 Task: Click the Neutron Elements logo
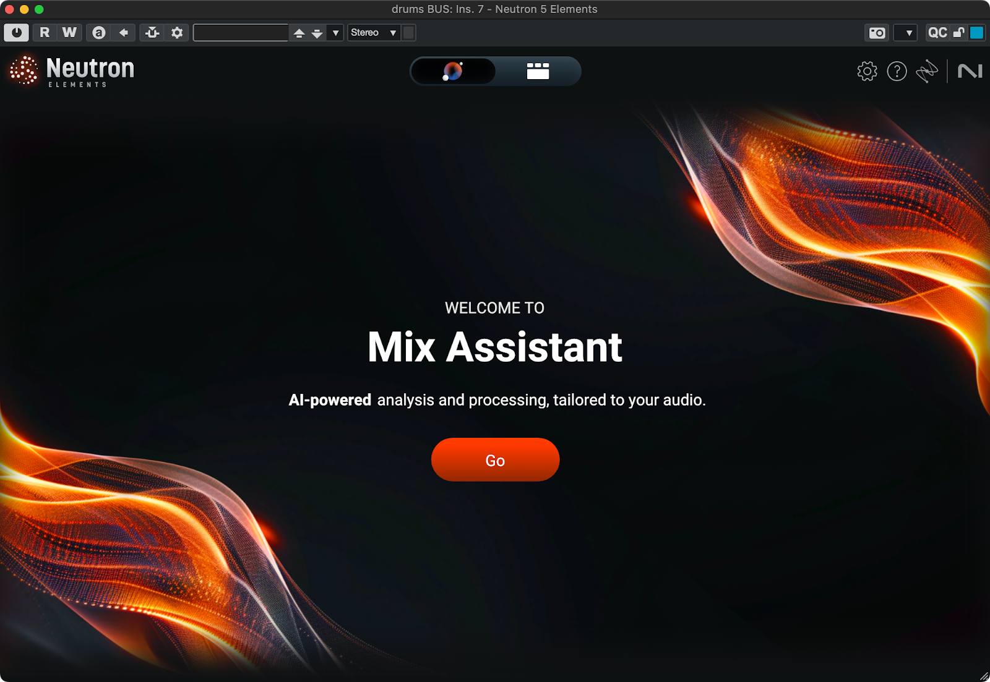tap(72, 71)
